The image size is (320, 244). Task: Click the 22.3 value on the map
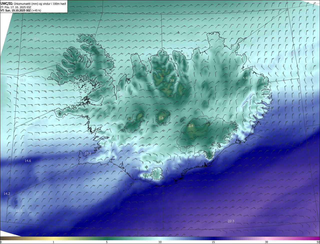pyautogui.click(x=231, y=221)
